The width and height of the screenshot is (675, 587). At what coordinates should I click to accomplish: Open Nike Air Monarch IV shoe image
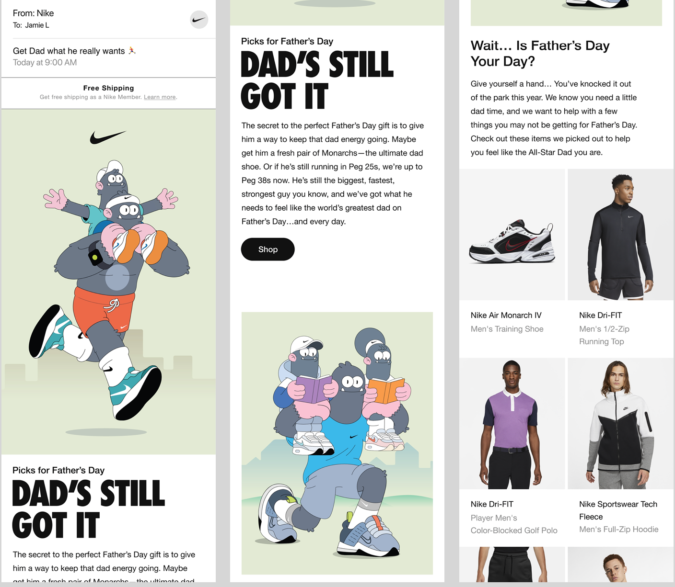[512, 235]
